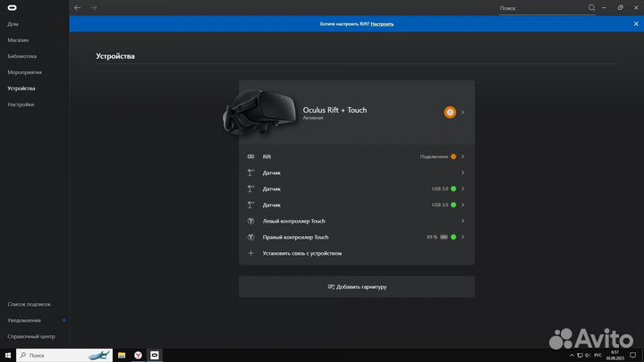644x362 pixels.
Task: Click the Oculus logo icon
Action: coord(13,8)
